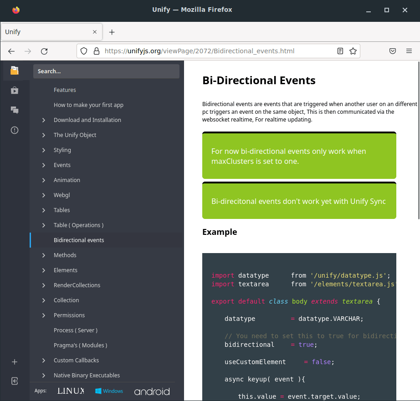Screen dimensions: 420x401
Task: Open the Features page
Action: coord(65,90)
